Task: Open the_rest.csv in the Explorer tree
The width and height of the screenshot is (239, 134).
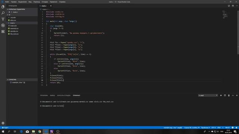Action: (x=14, y=34)
